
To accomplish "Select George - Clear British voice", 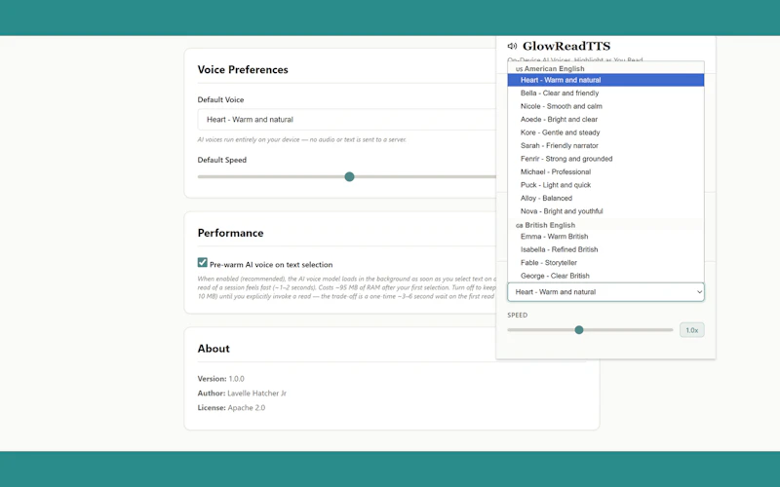I will click(x=605, y=276).
